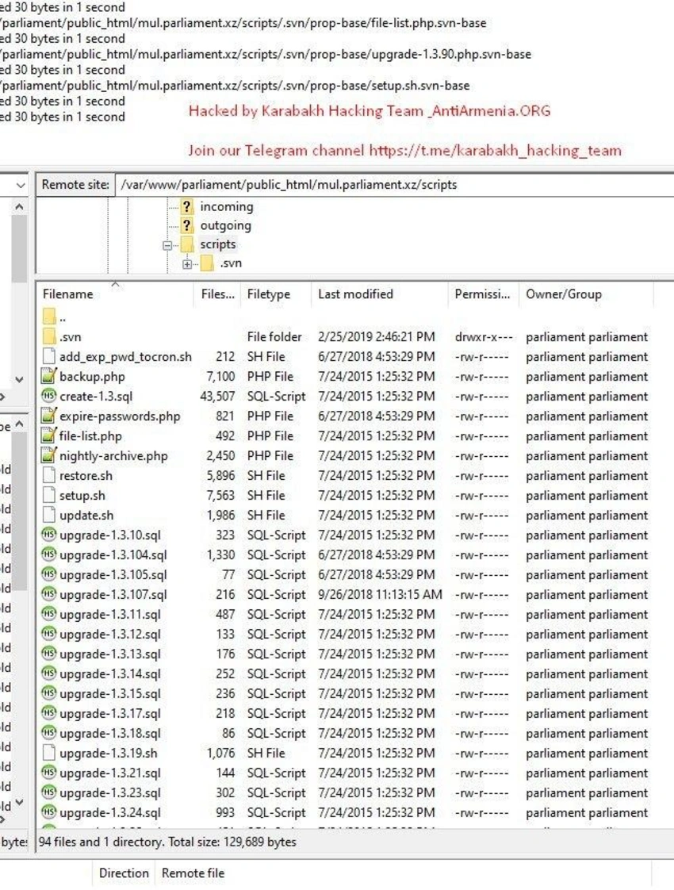Sort file list by Filename column
This screenshot has height=890, width=674.
pos(117,294)
